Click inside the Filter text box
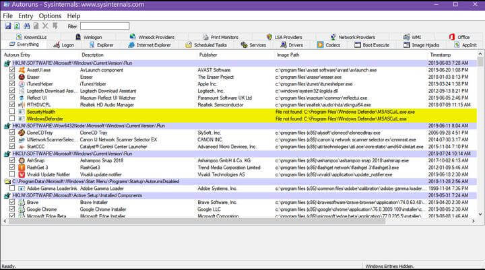Screen dimensions: 485x270 coord(105,26)
